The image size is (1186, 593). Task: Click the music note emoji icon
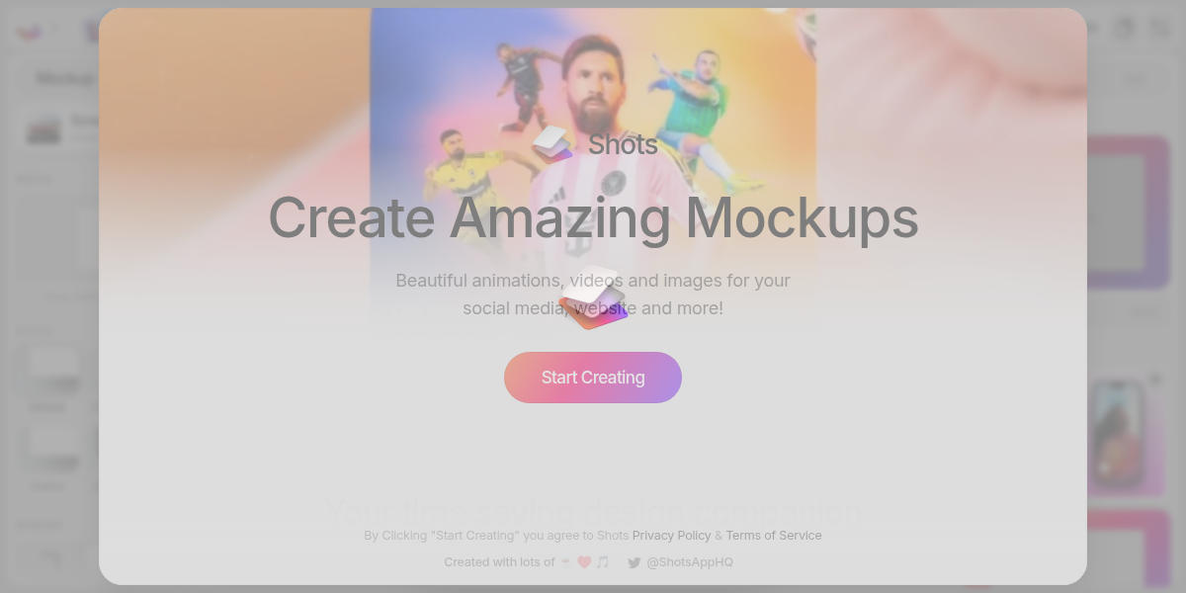pyautogui.click(x=602, y=562)
